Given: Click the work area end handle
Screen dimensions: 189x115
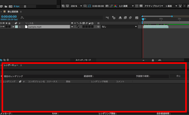Looking at the screenshot, I should coord(172,16).
